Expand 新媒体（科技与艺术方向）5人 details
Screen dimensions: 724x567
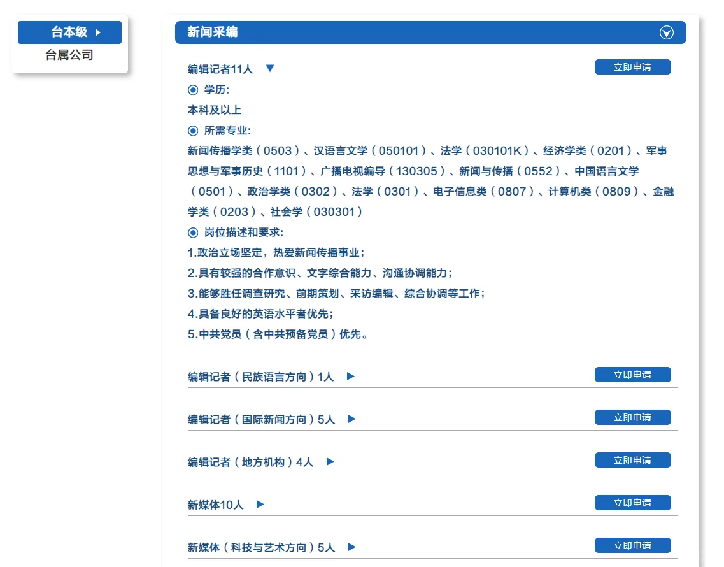click(x=350, y=547)
